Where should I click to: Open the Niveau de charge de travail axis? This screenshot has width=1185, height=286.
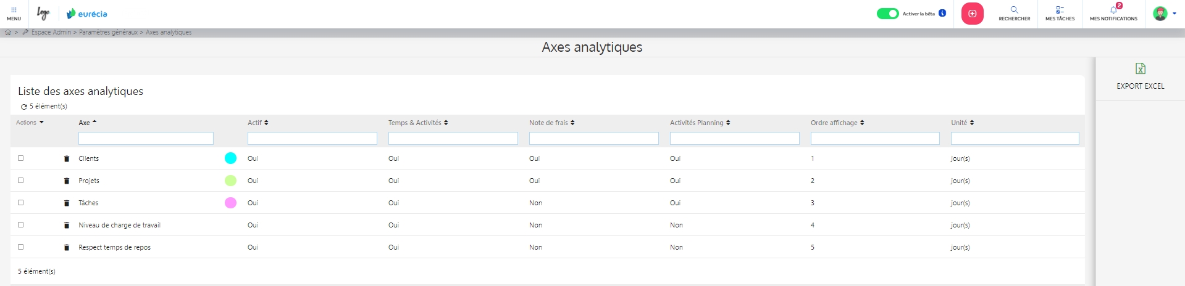click(119, 226)
